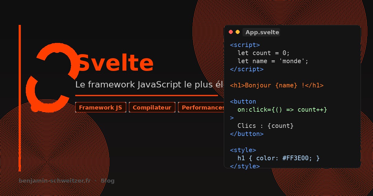Open the benjamin-schweitzer.fr link
The image size is (373, 196).
pos(55,181)
